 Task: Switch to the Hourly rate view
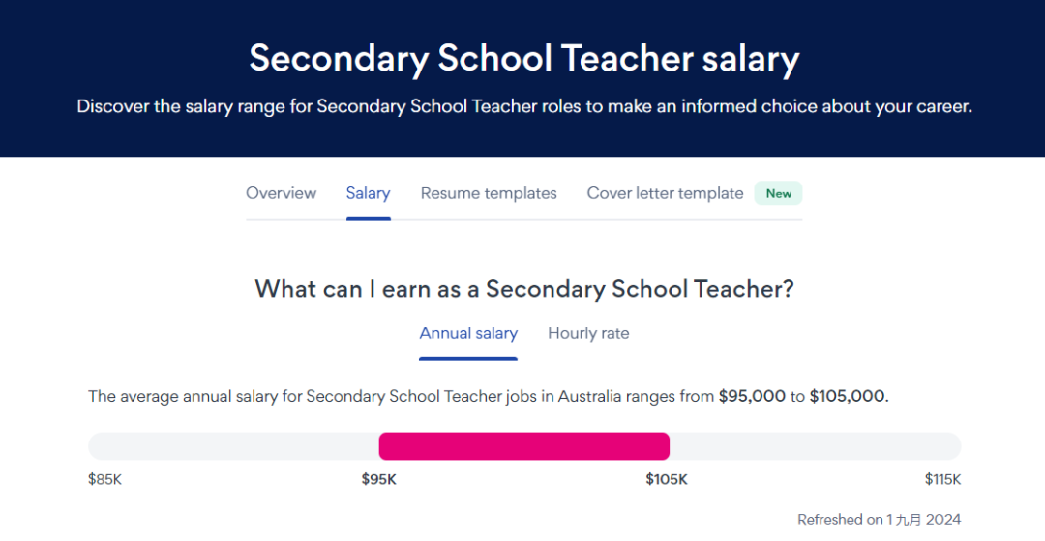[x=588, y=333]
